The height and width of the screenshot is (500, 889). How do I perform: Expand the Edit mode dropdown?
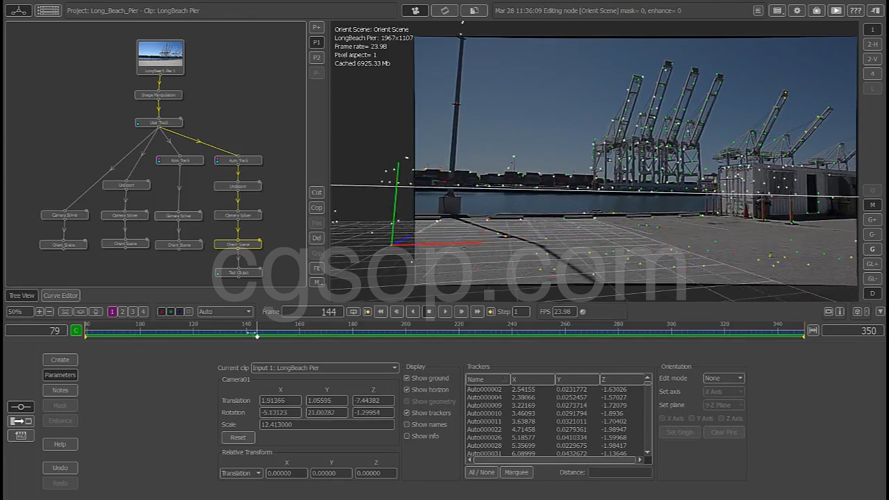pos(723,378)
